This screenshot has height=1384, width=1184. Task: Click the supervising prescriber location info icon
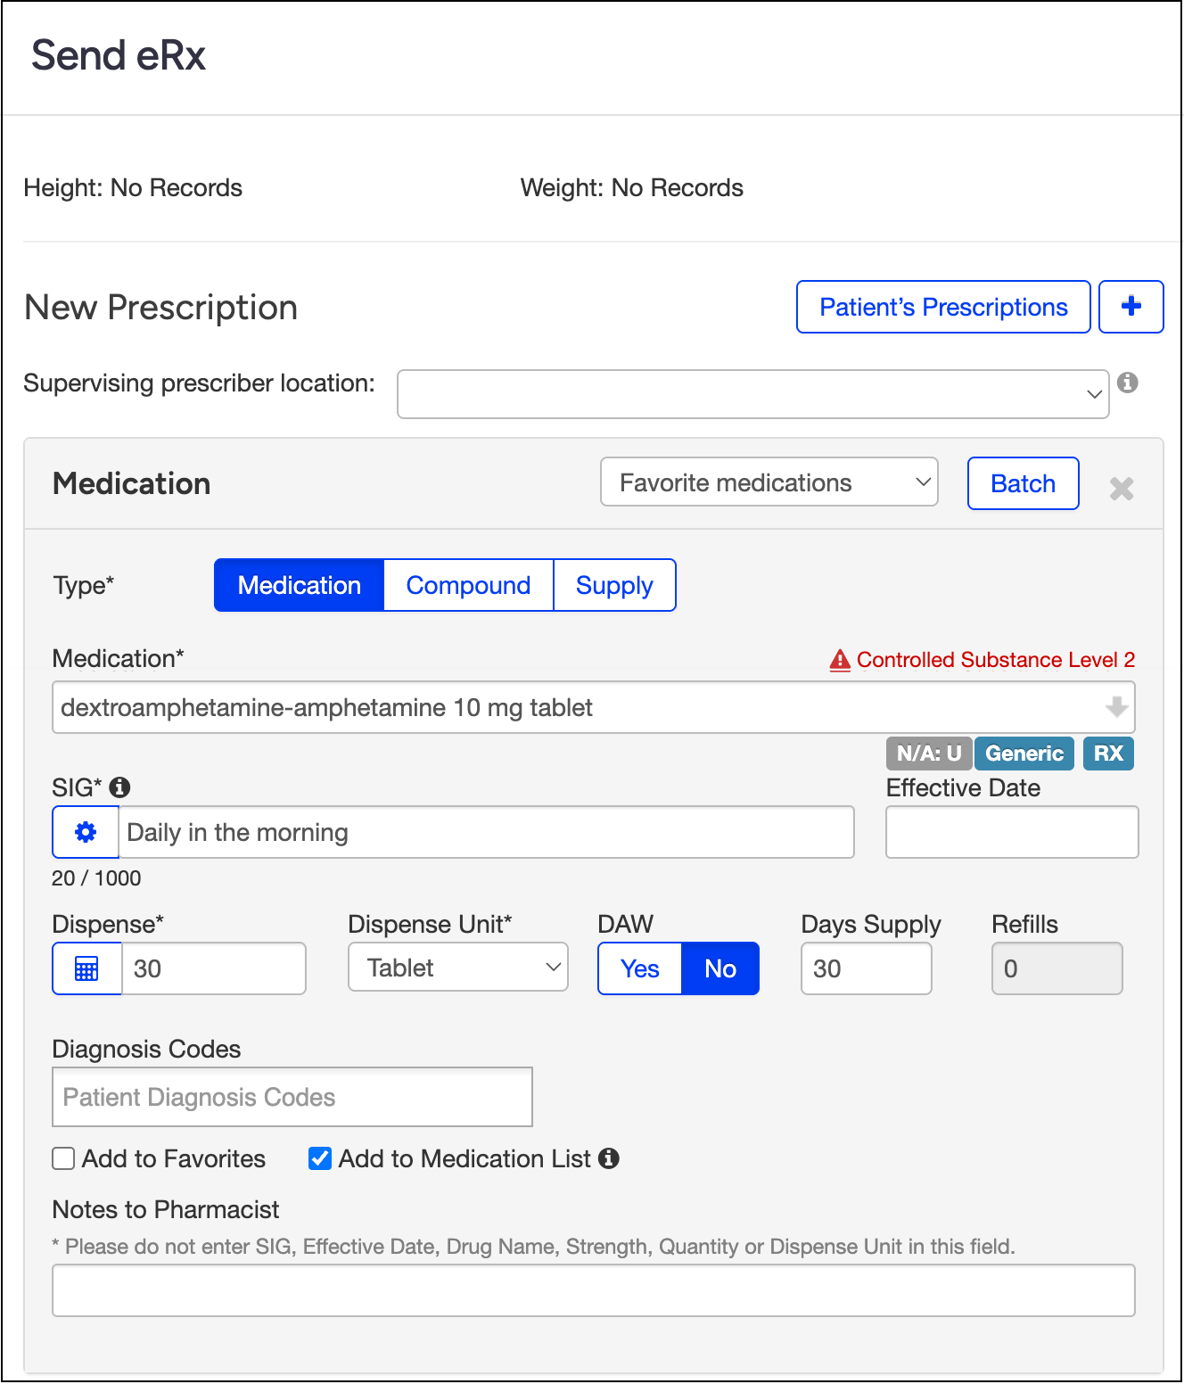coord(1128,383)
